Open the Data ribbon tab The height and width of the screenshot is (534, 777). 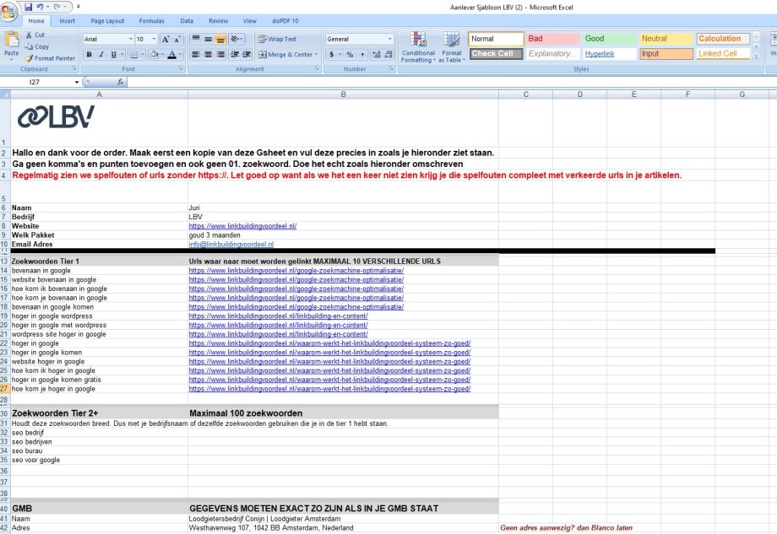point(187,21)
